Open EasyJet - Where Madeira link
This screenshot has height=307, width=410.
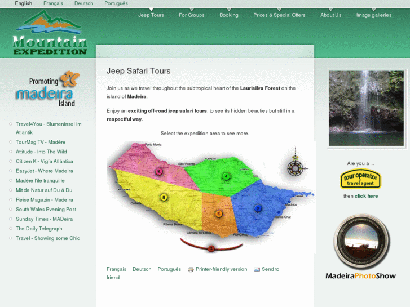tap(45, 171)
